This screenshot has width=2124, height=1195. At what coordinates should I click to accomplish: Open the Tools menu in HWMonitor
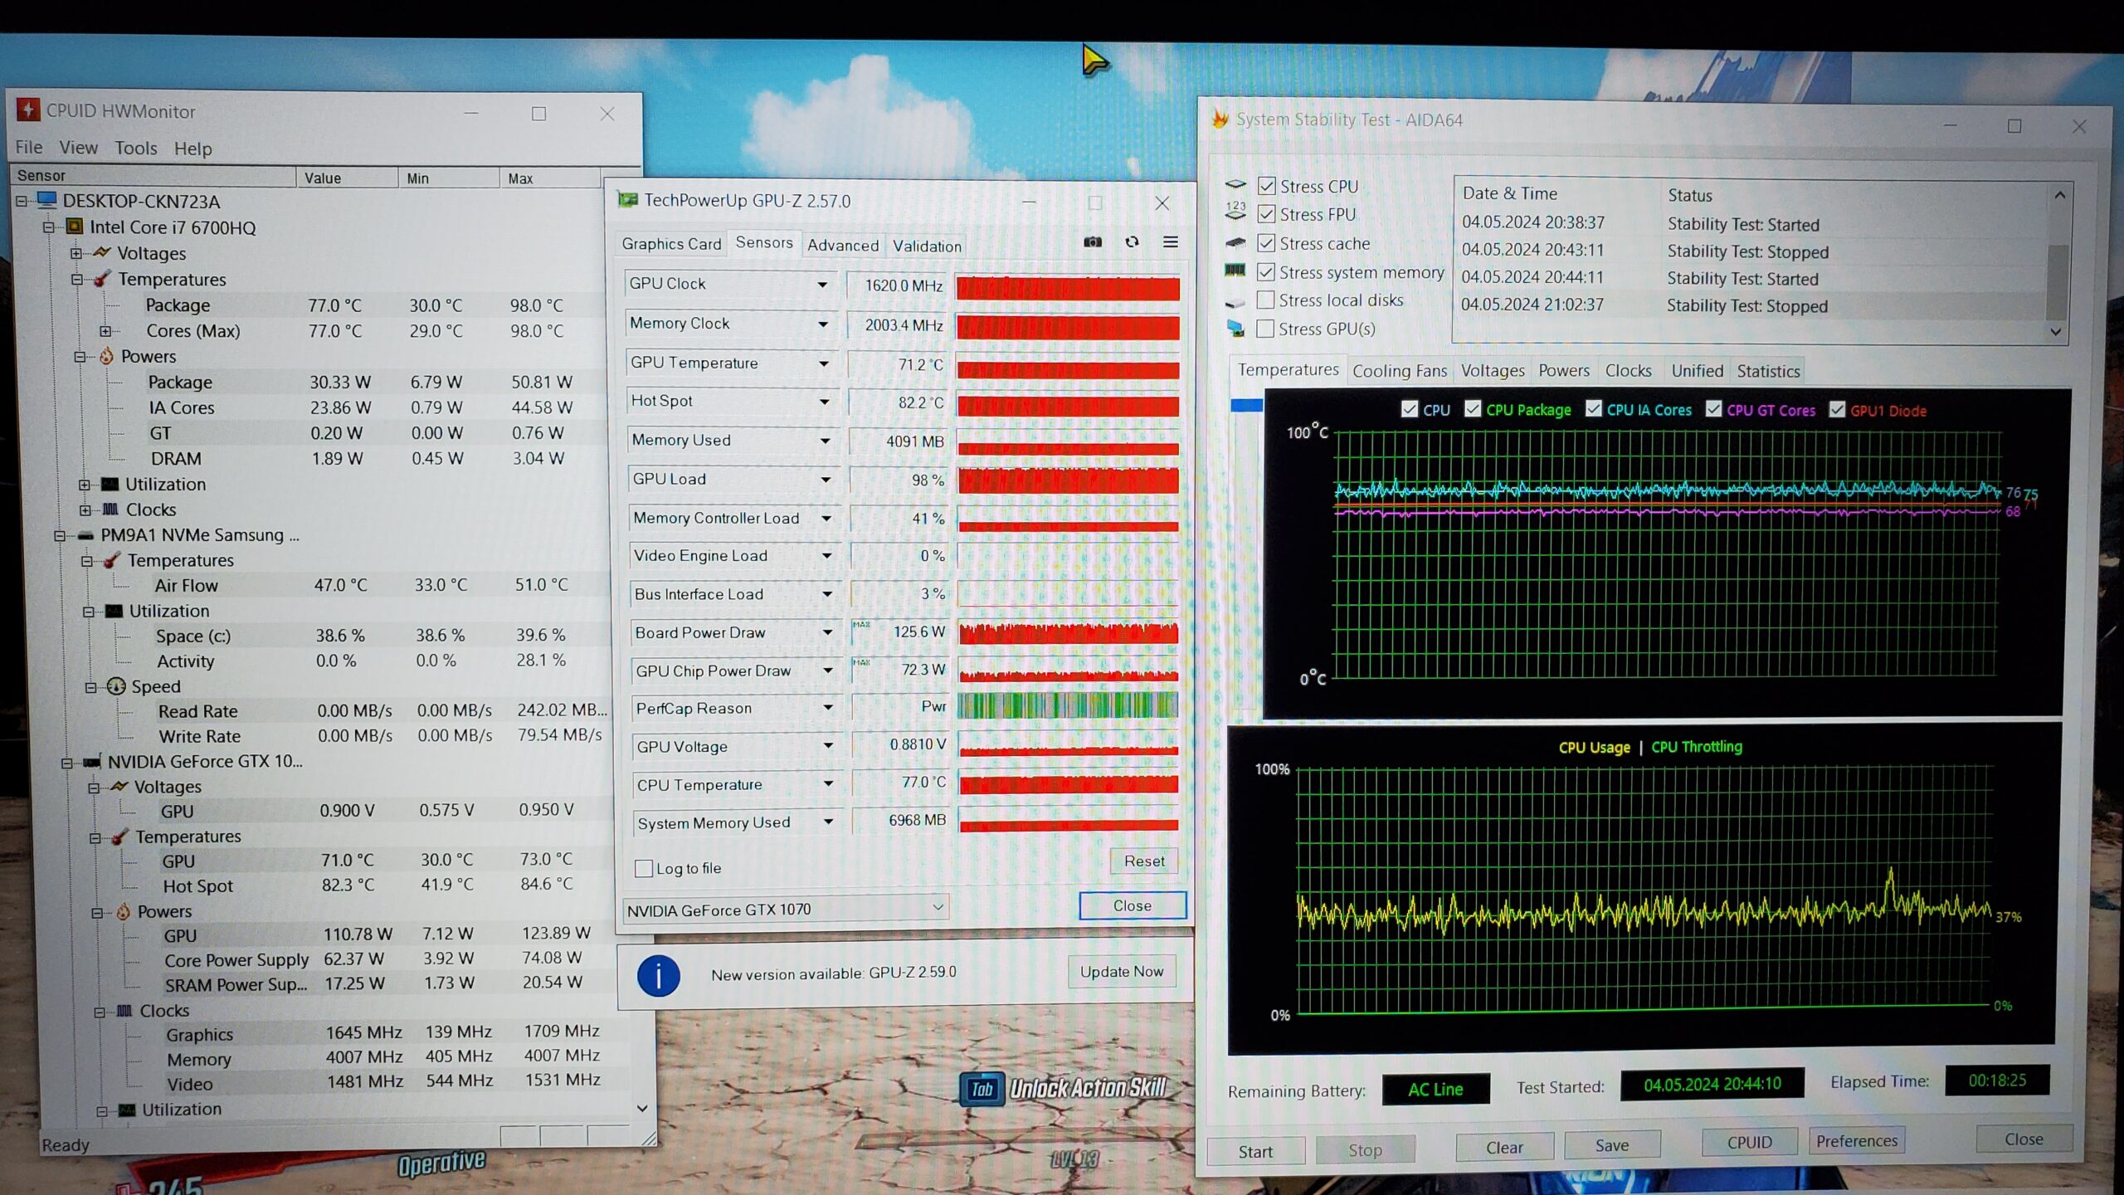pyautogui.click(x=135, y=148)
